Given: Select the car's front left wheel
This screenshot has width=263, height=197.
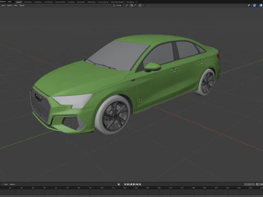Looking at the screenshot, I should click(113, 115).
